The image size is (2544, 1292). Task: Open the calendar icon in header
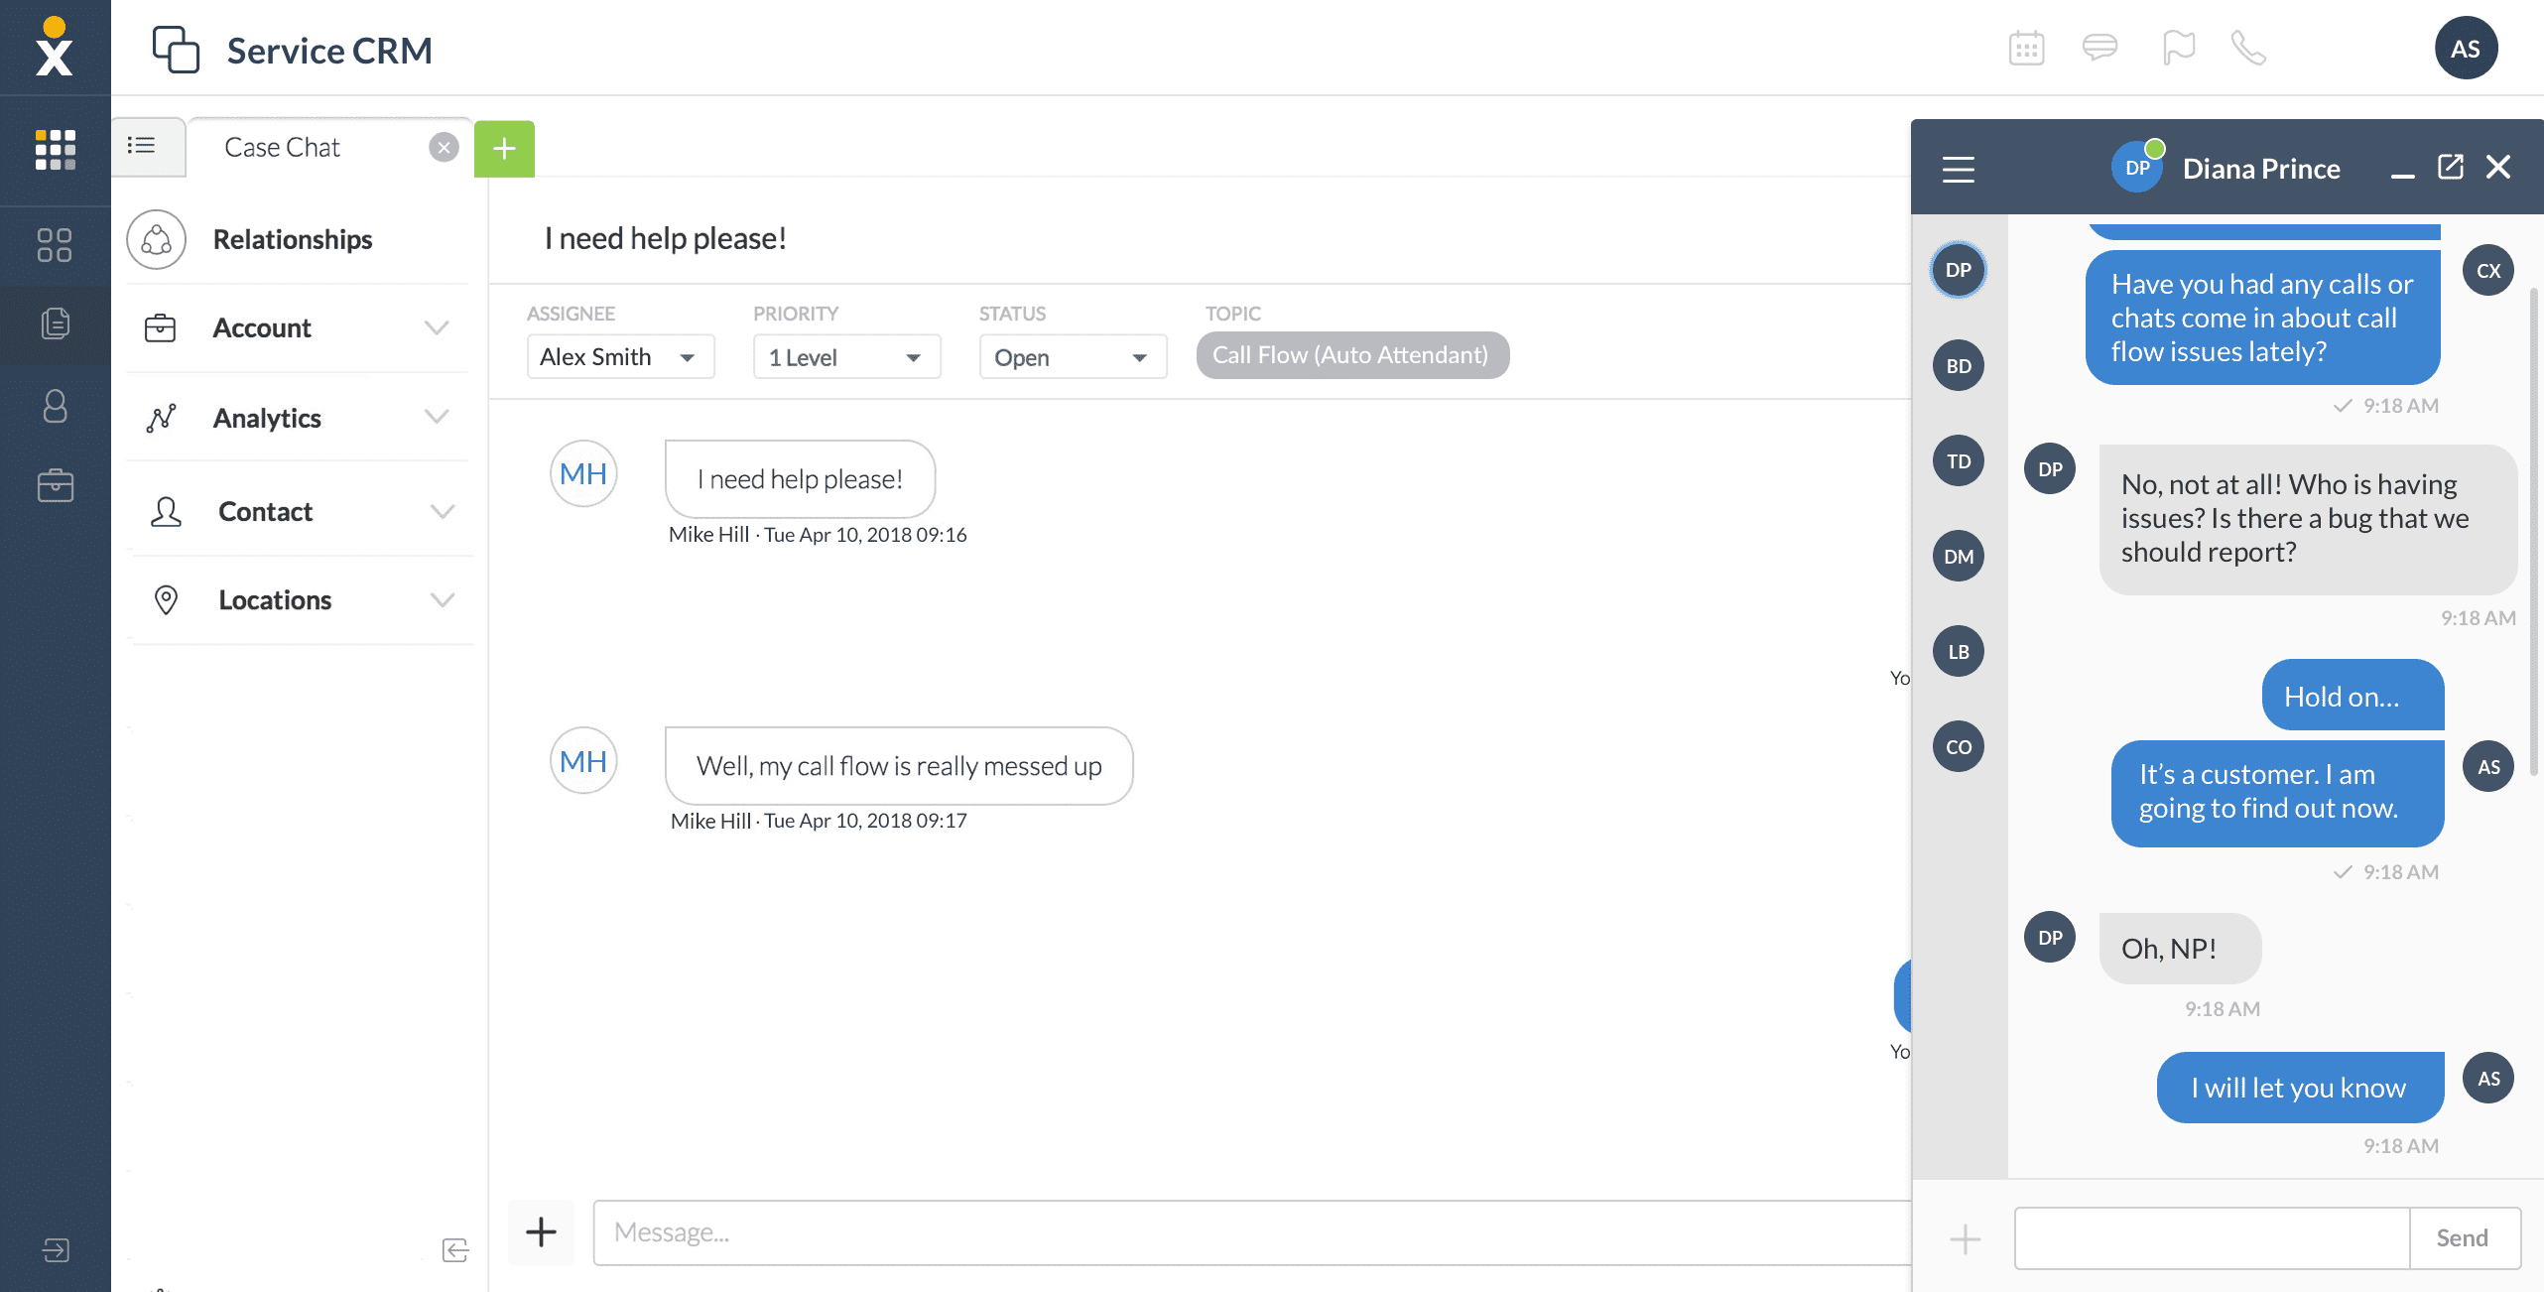tap(2025, 48)
